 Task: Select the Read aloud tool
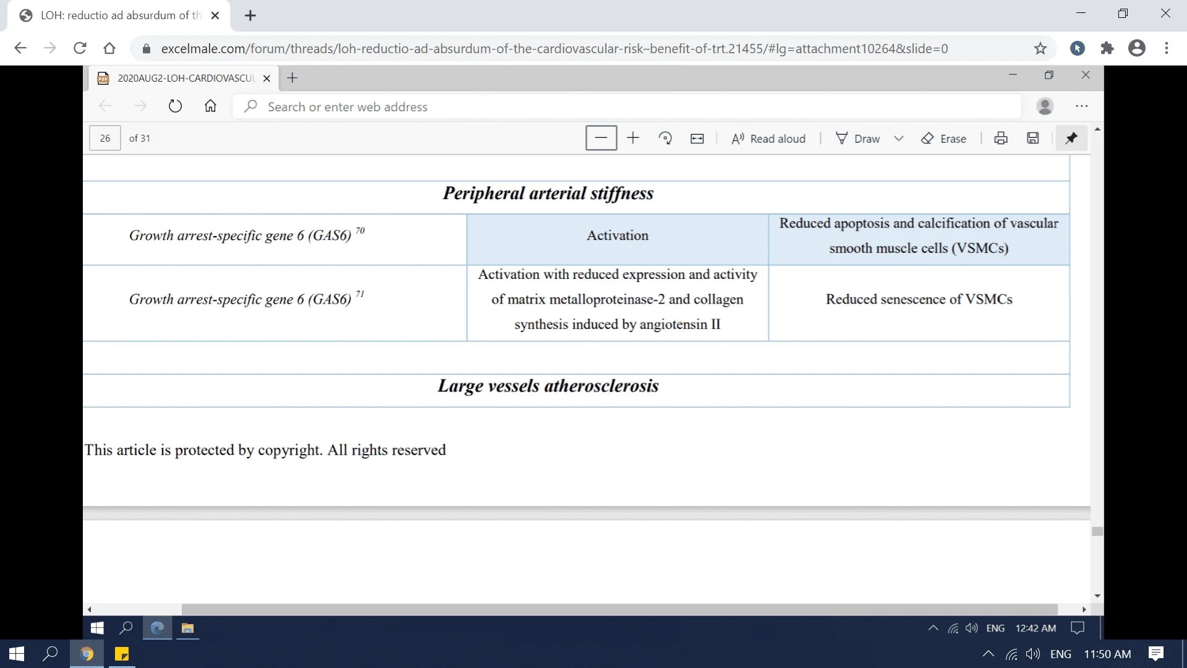768,137
